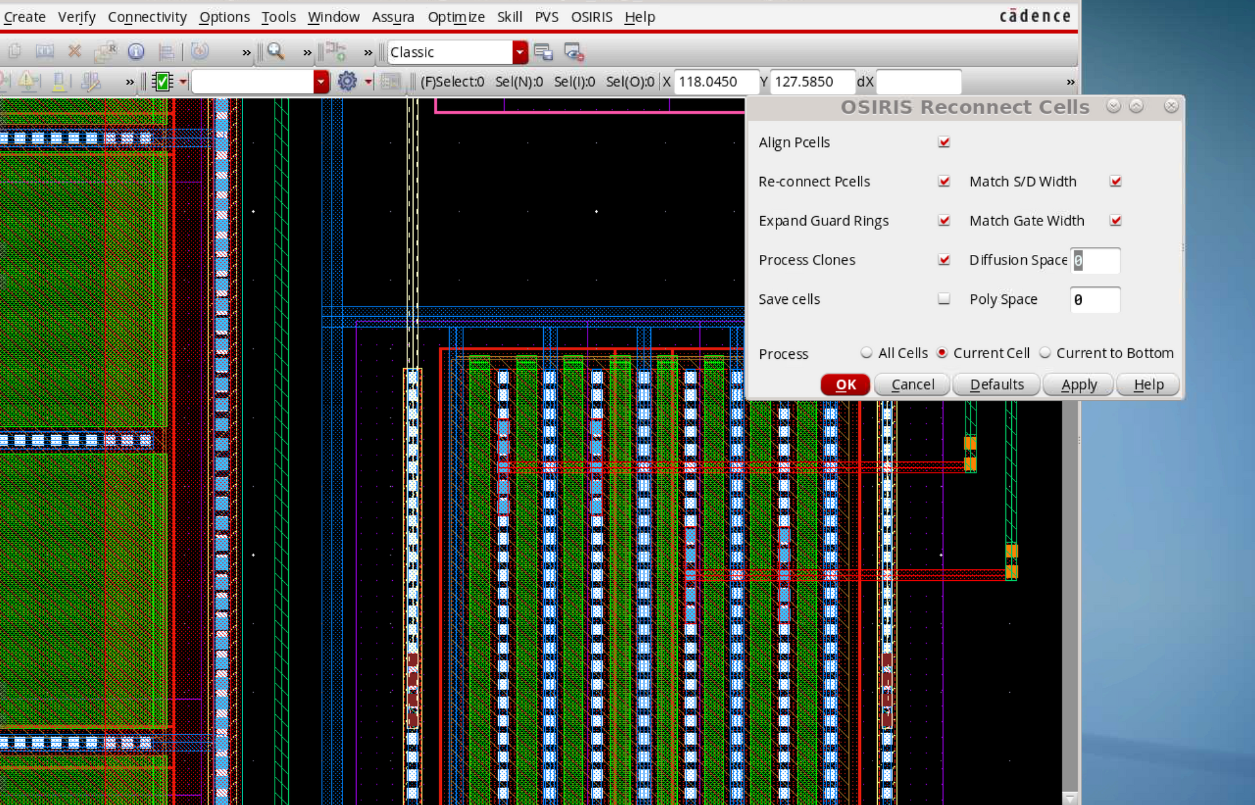Image resolution: width=1255 pixels, height=805 pixels.
Task: Open the Assura menu
Action: click(393, 17)
